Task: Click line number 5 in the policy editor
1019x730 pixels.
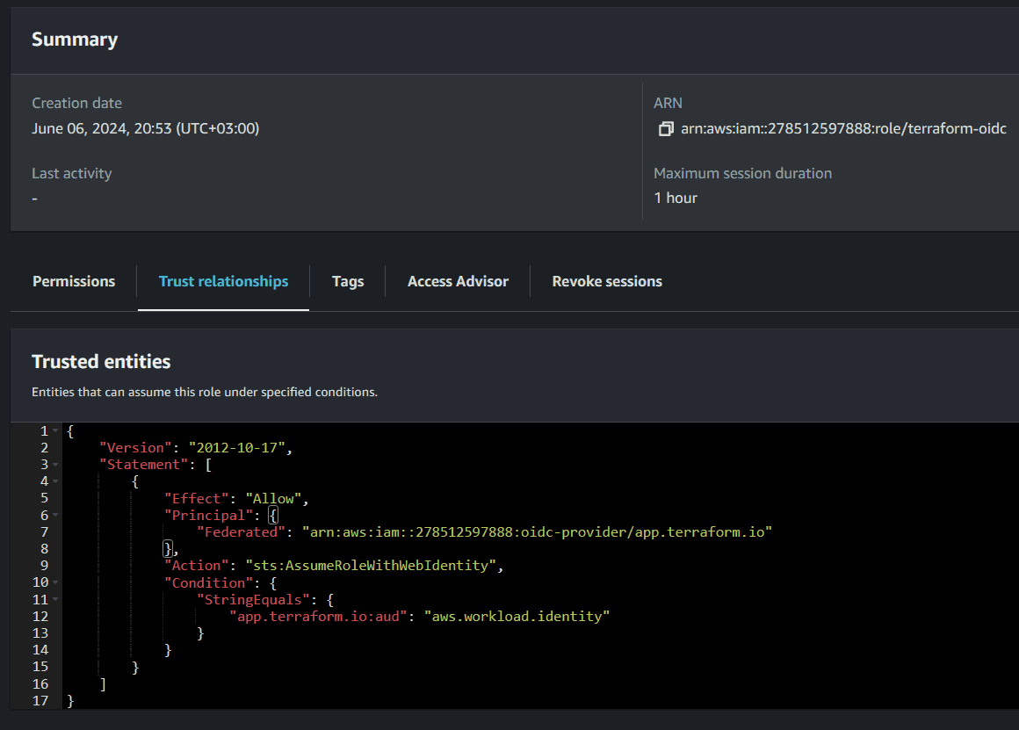Action: click(44, 498)
